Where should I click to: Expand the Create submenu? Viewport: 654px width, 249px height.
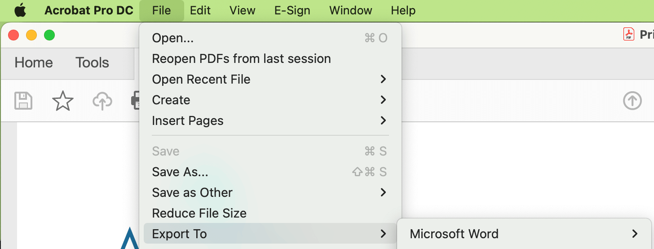270,100
